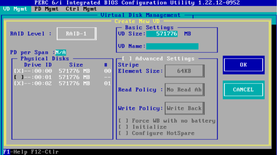
Task: Click sequence number 00 of drive 00:00
Action: click(x=107, y=71)
